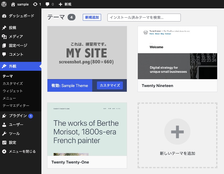Open the comments bubble icon in admin bar
The image size is (224, 174).
tap(47, 4)
